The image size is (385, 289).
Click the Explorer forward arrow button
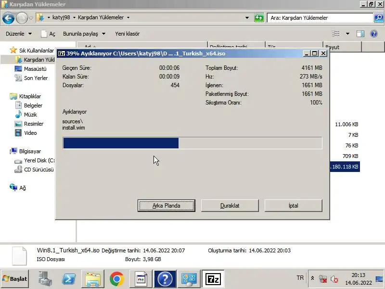pos(22,18)
